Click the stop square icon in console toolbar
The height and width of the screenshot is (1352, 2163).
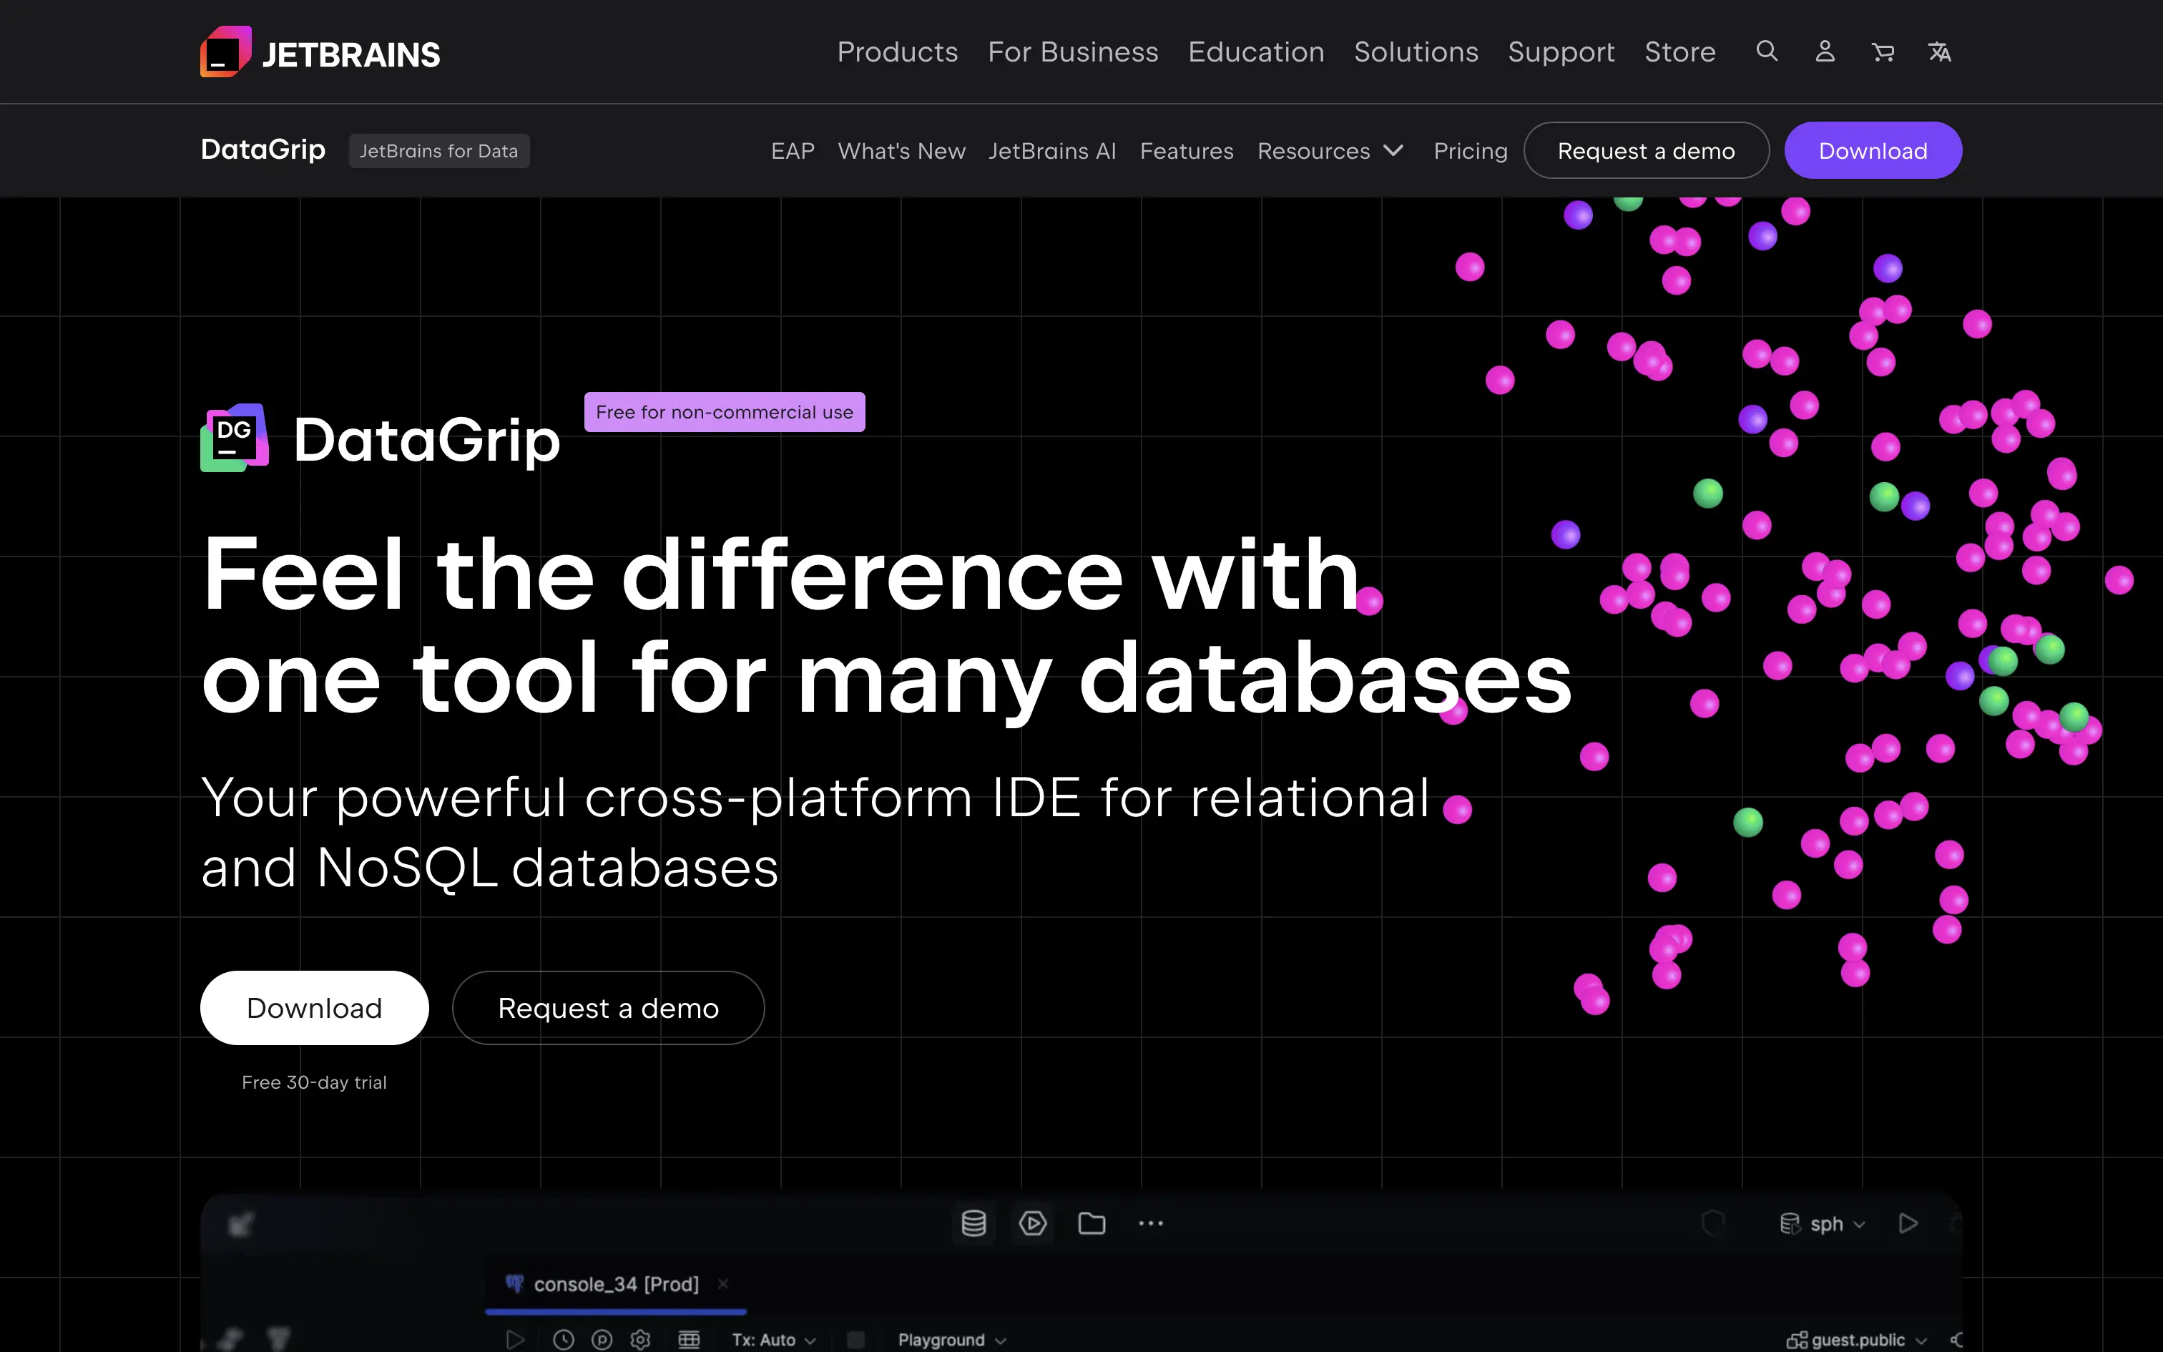click(855, 1339)
